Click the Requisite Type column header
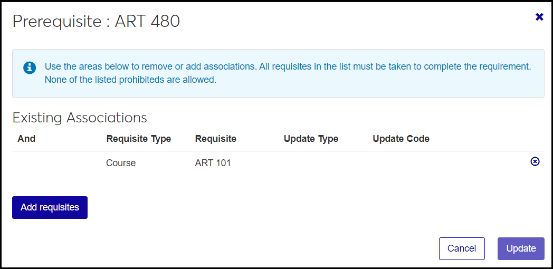 click(x=138, y=139)
